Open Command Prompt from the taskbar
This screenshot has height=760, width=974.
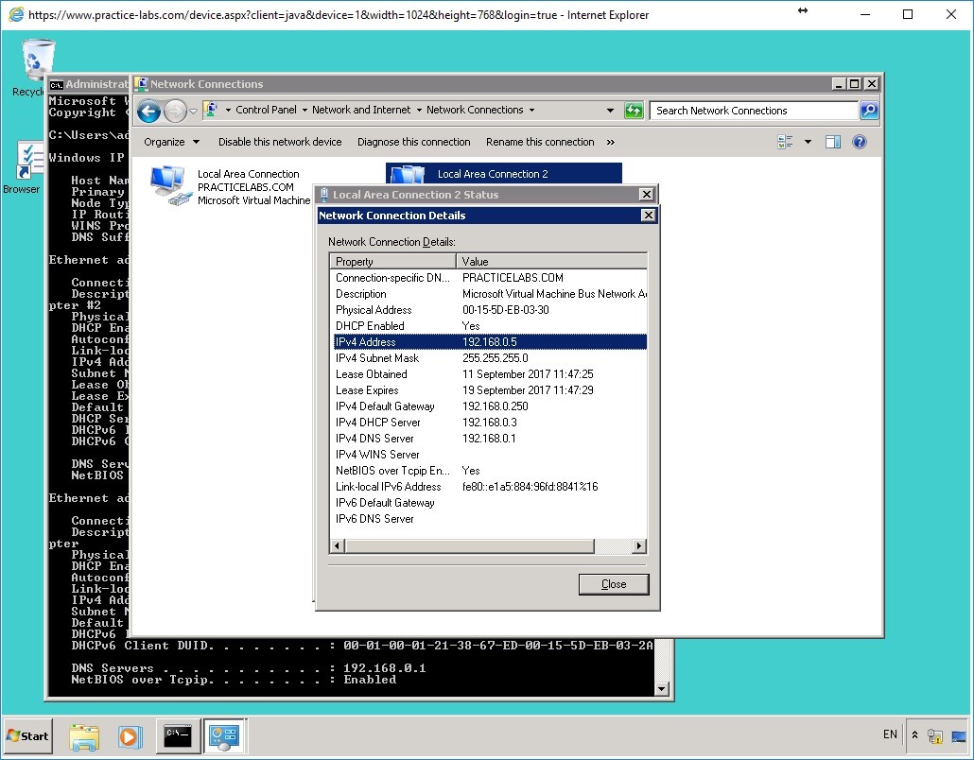[x=178, y=735]
